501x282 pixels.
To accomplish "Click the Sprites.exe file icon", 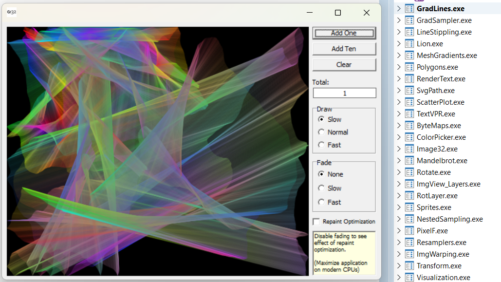I will (x=409, y=207).
